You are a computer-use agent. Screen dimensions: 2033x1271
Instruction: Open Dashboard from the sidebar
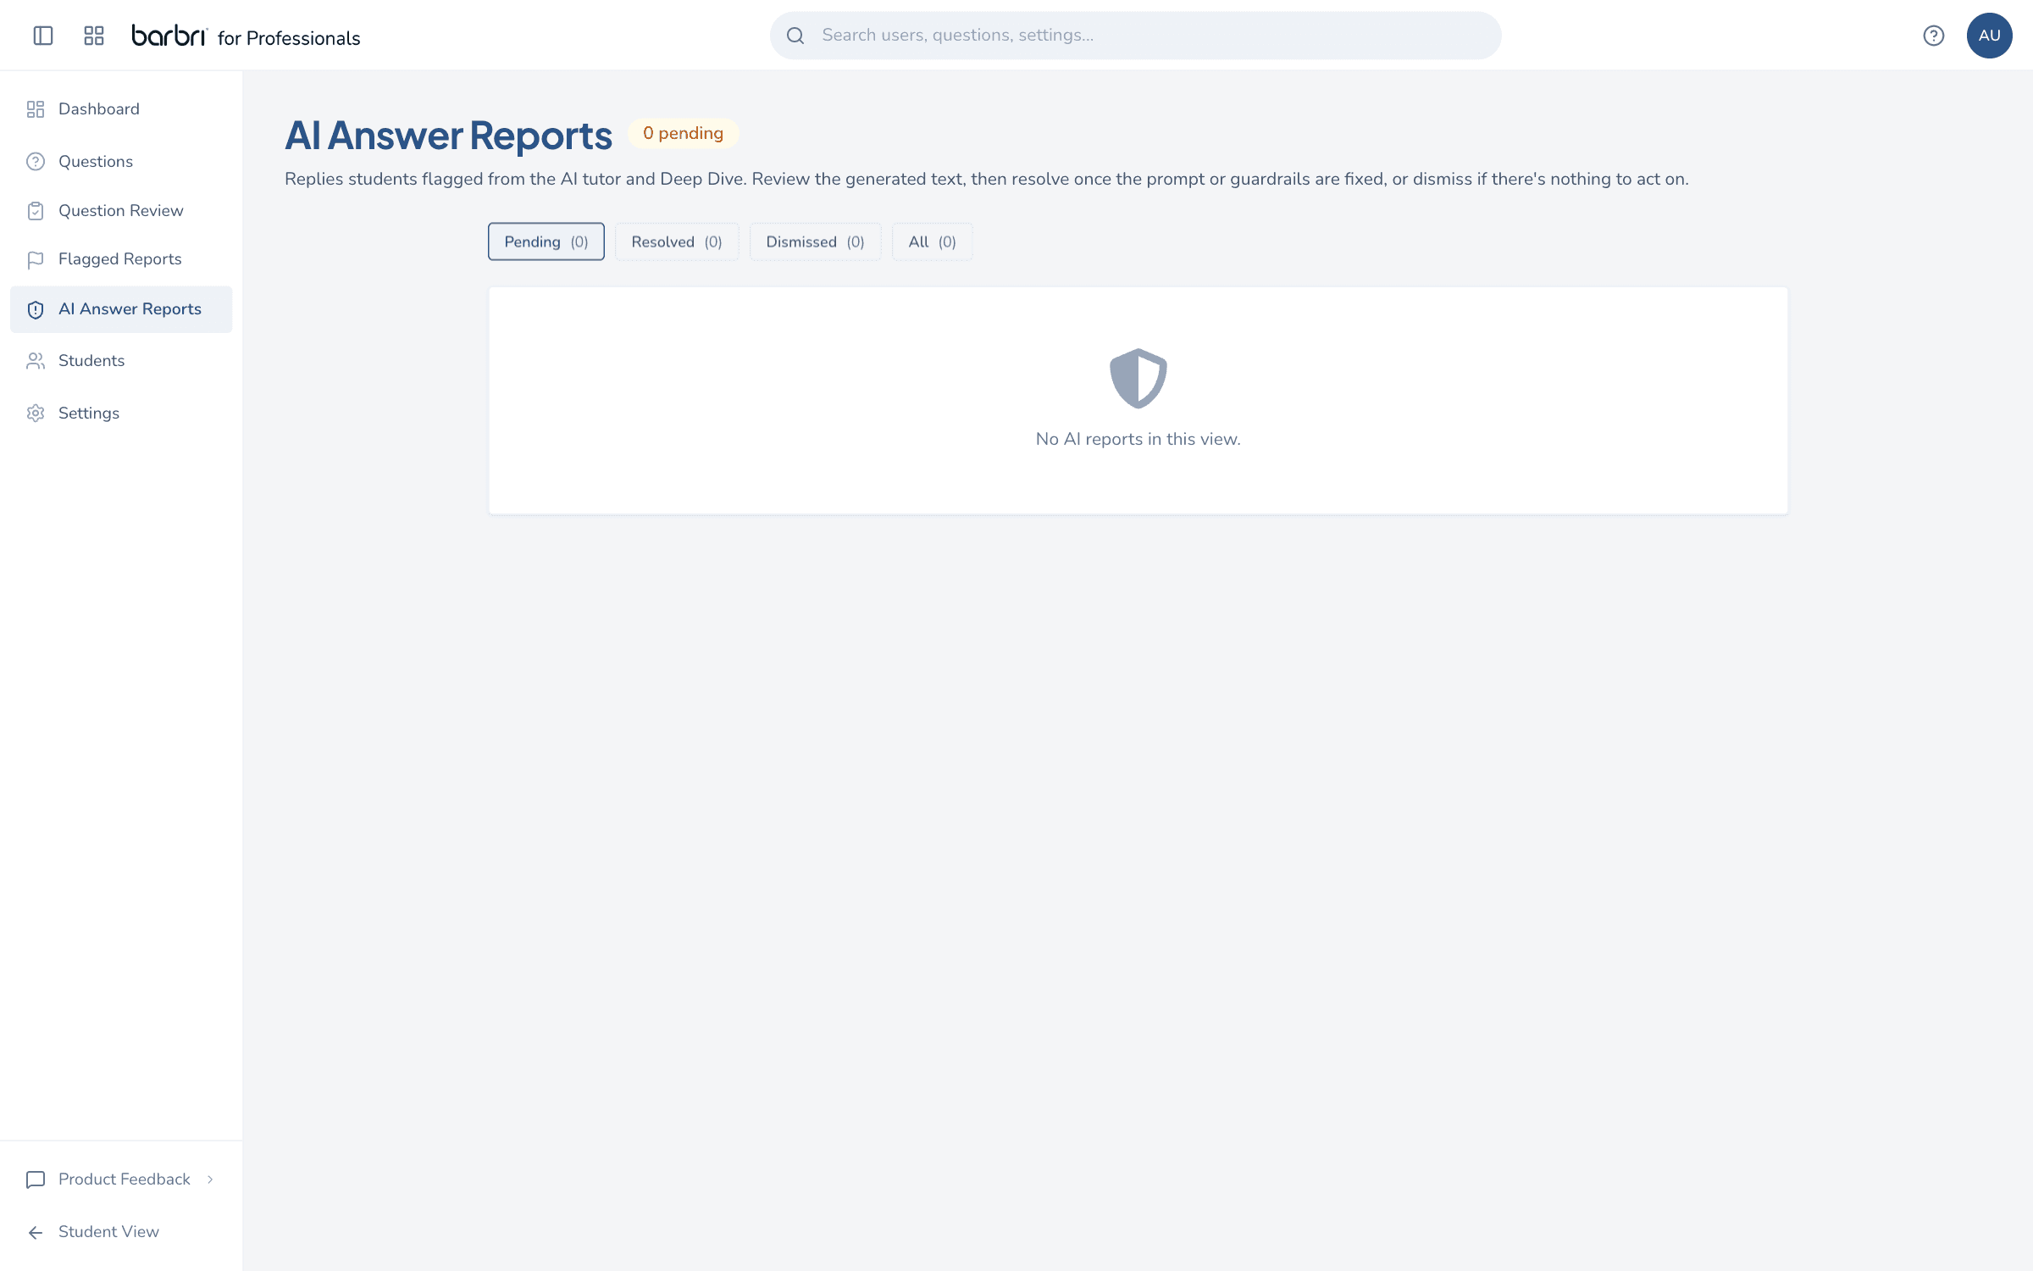[x=121, y=109]
